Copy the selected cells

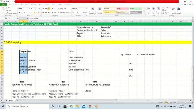tap(9, 11)
